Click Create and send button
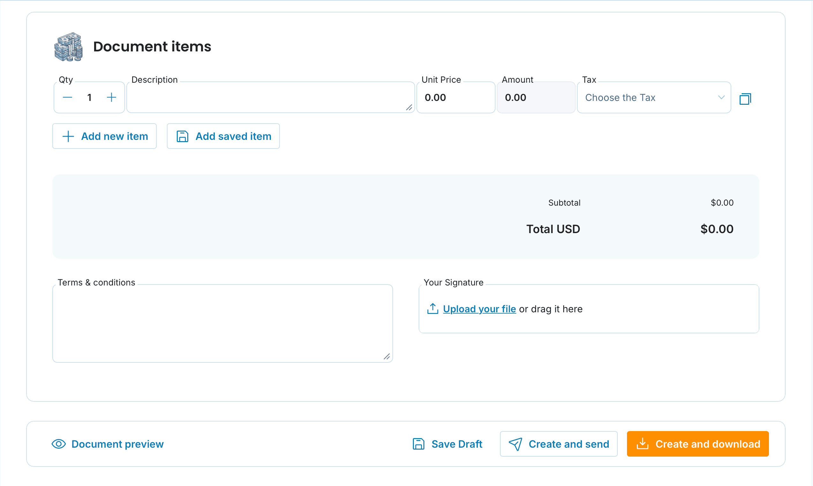This screenshot has height=486, width=813. pos(558,444)
